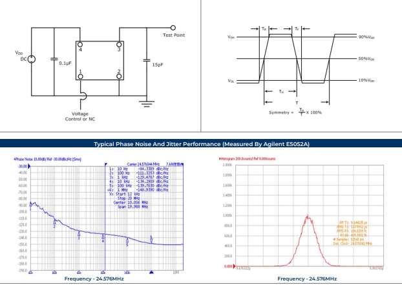Select the ground symbol in the circuit
The height and width of the screenshot is (285, 402).
pos(149,102)
